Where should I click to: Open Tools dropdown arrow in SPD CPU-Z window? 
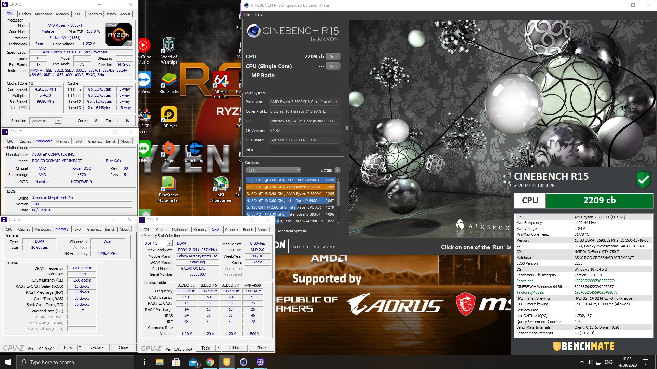tap(218, 348)
